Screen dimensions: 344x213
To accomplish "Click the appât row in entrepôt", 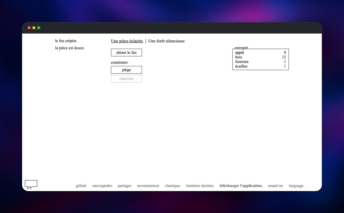I will pos(260,53).
